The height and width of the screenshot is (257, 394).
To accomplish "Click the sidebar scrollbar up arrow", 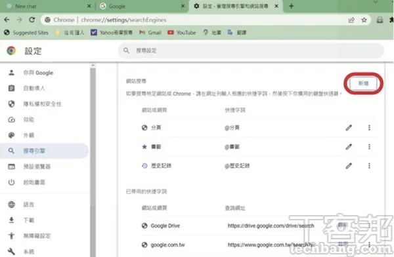I will click(x=93, y=66).
